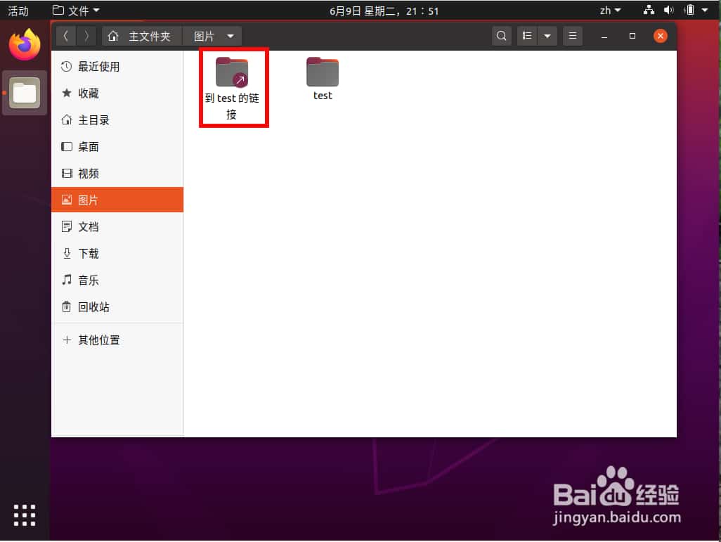Open the network icon in system tray
This screenshot has height=542, width=721.
click(x=649, y=11)
